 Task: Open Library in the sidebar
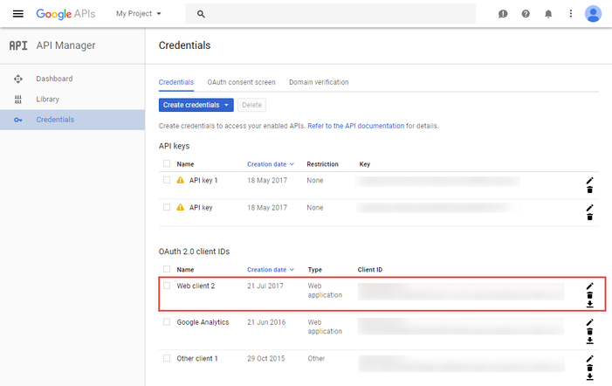(x=48, y=100)
